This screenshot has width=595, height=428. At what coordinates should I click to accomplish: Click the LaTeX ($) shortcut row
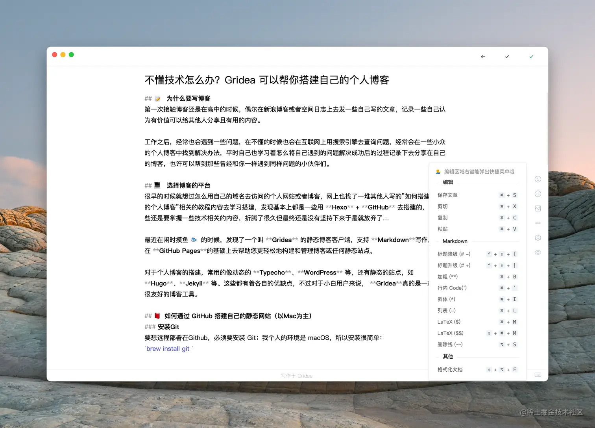tap(477, 322)
